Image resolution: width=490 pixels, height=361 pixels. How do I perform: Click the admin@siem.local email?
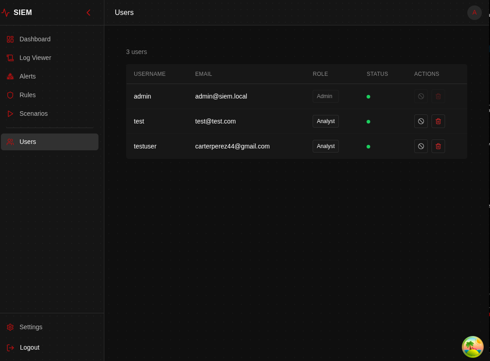[221, 96]
